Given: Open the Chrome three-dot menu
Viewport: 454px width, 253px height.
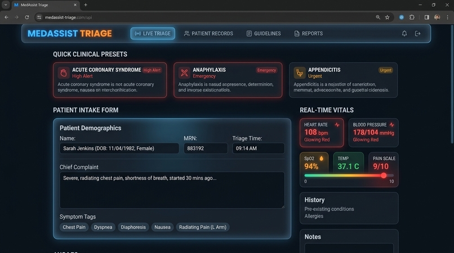Looking at the screenshot, I should 447,17.
